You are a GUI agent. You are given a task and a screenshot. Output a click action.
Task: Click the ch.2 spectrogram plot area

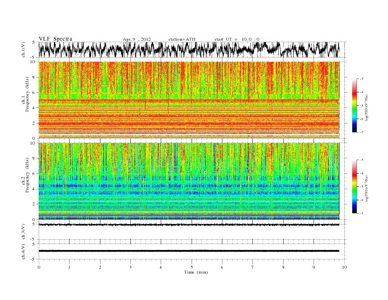pyautogui.click(x=189, y=181)
